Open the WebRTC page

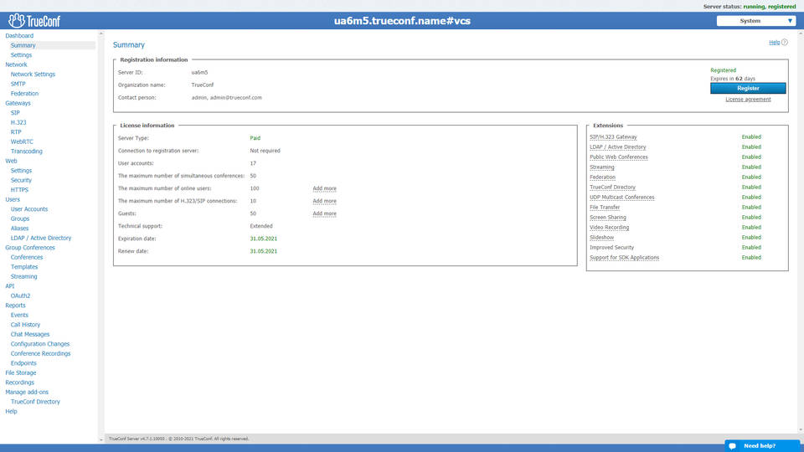coord(22,142)
